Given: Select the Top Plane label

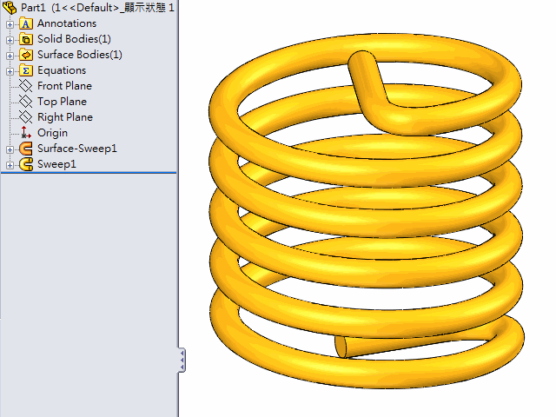Looking at the screenshot, I should (x=62, y=102).
